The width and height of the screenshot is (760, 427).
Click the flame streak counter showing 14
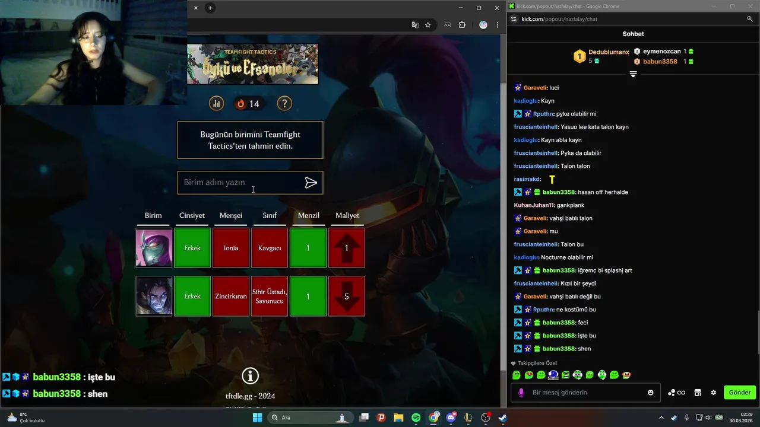tap(248, 103)
